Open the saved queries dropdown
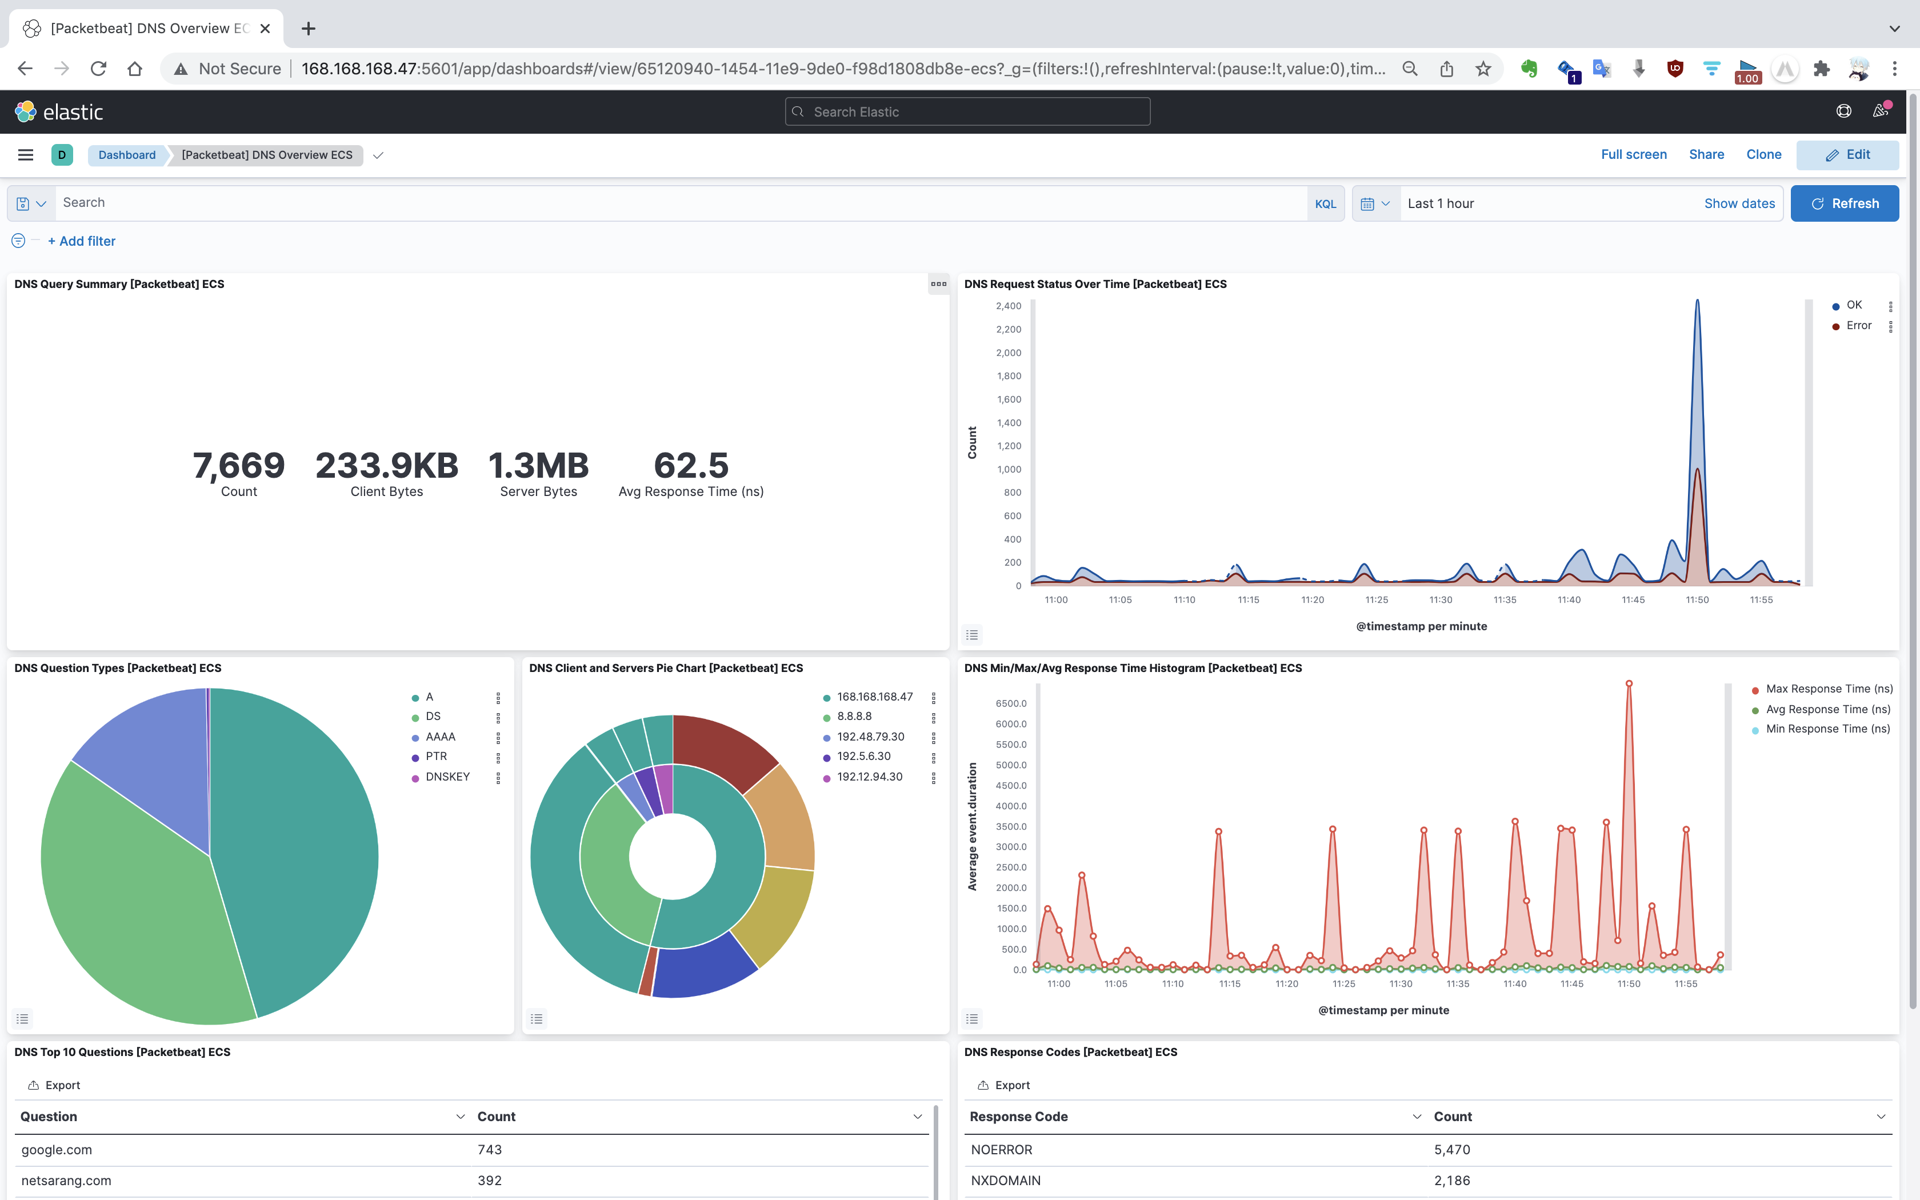 (x=32, y=204)
